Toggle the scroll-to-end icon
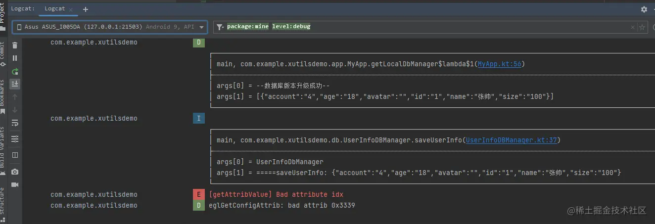 15,84
